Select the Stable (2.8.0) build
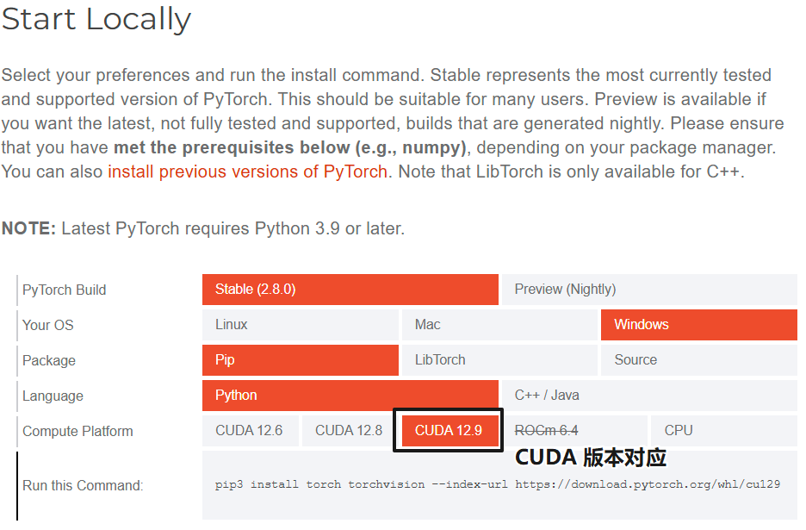The width and height of the screenshot is (806, 530). (x=350, y=290)
